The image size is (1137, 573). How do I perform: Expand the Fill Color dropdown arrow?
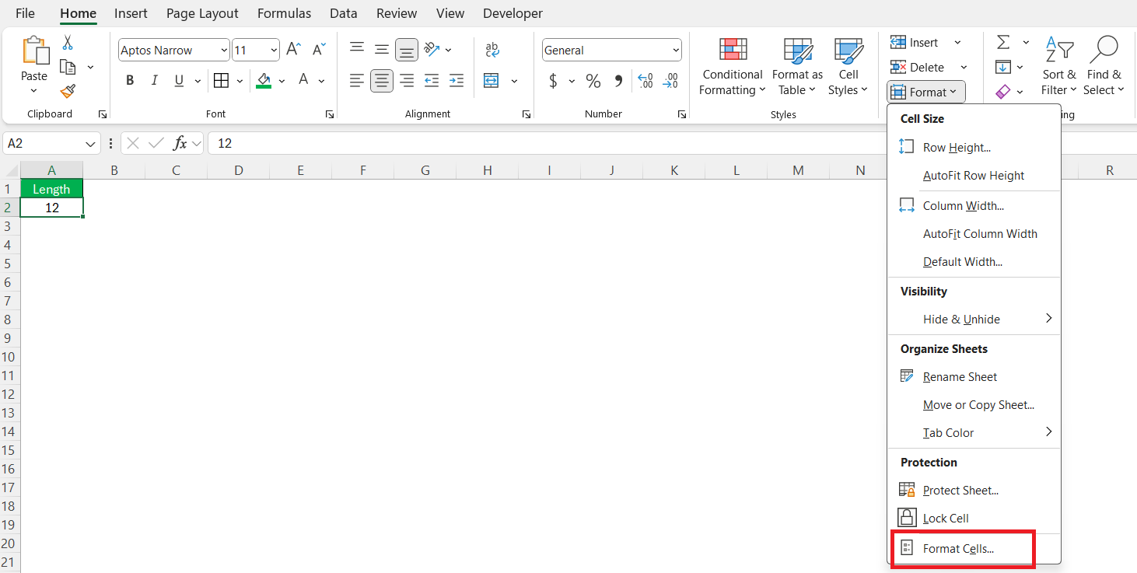click(282, 81)
